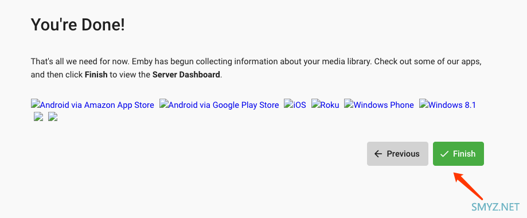The height and width of the screenshot is (218, 527).
Task: Click the left arrow icon in the Previous button
Action: tap(378, 154)
